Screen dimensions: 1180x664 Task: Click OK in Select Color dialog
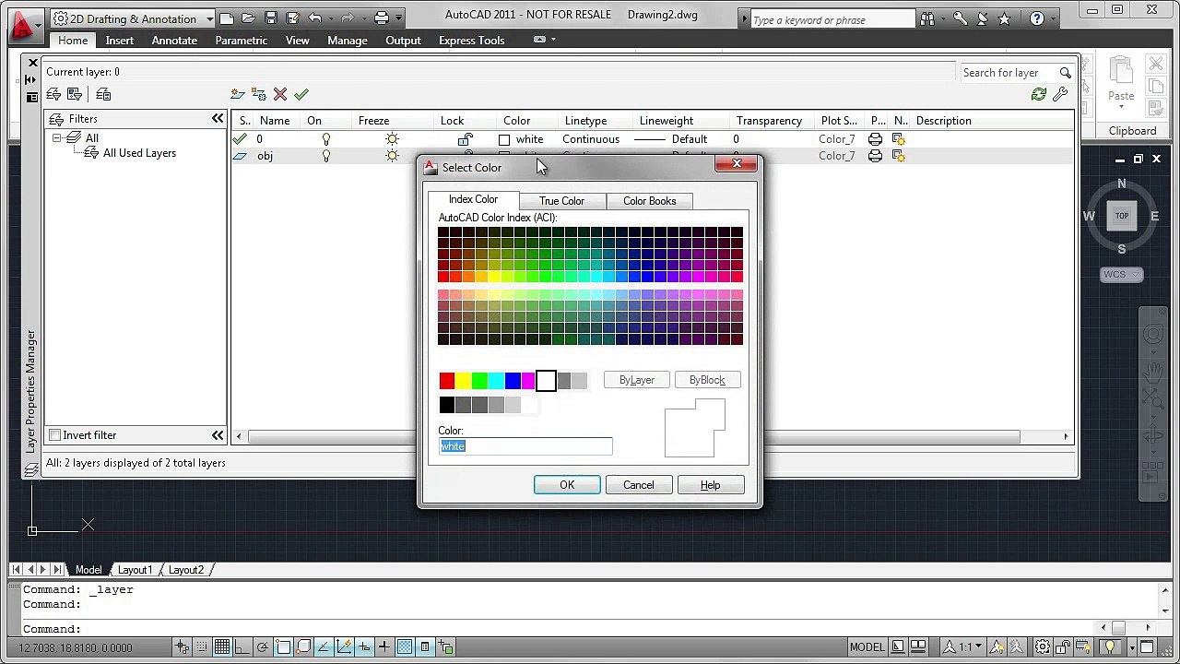[x=567, y=485]
